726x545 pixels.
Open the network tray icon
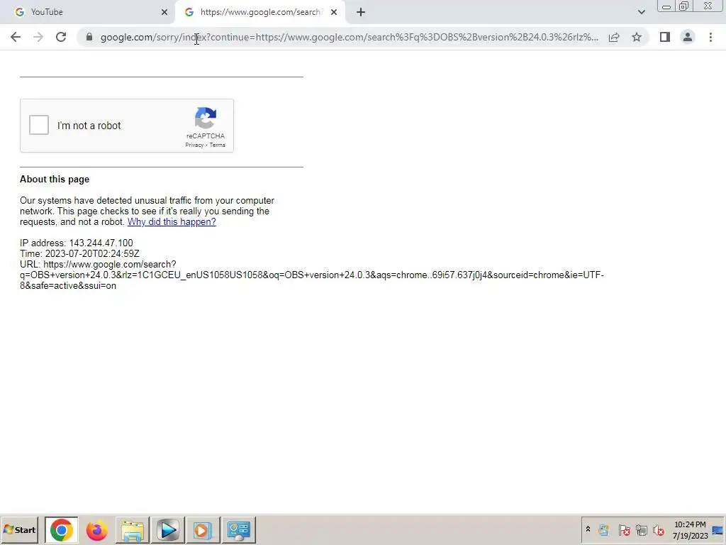point(641,529)
